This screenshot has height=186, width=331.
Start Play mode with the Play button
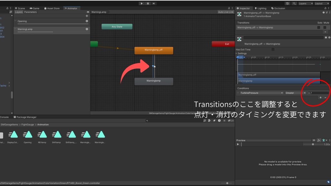tap(142, 3)
